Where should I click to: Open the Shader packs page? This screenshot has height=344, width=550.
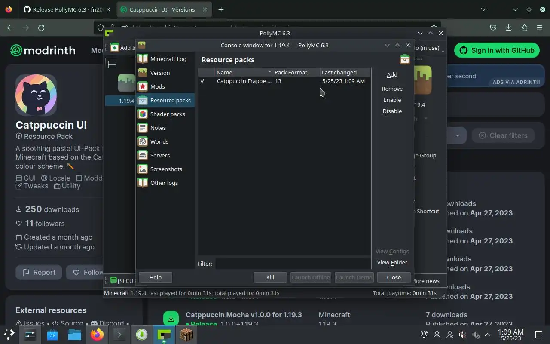click(x=165, y=114)
